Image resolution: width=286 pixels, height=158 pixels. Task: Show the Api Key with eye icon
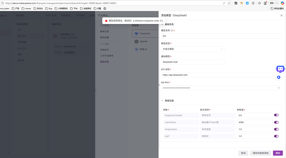click(x=279, y=88)
